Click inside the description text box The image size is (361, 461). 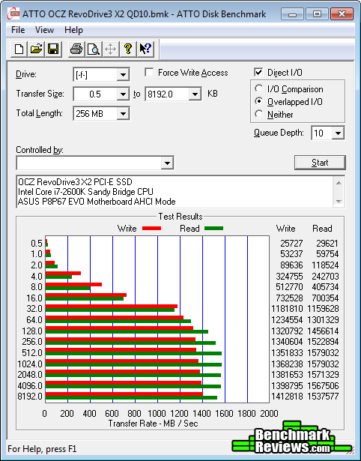coord(175,192)
